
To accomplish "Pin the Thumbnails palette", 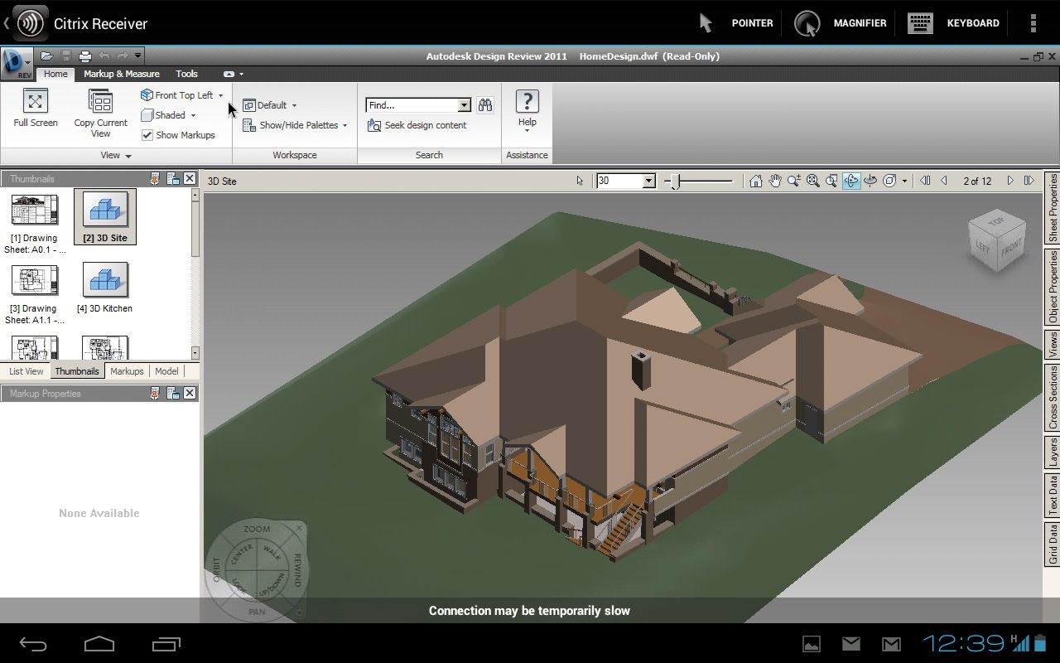I will click(155, 178).
